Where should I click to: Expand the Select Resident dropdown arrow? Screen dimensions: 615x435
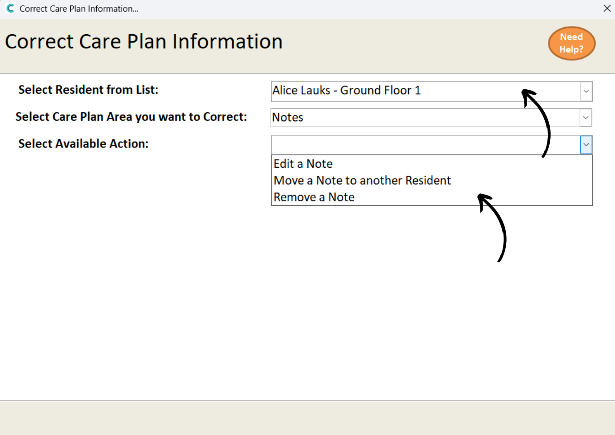pyautogui.click(x=586, y=91)
